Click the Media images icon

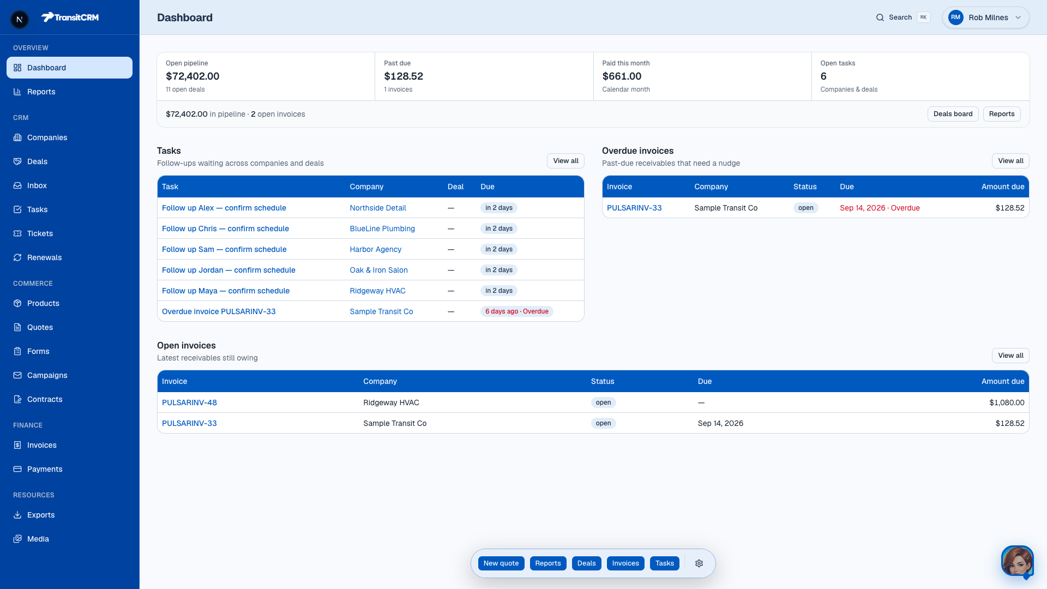(17, 539)
